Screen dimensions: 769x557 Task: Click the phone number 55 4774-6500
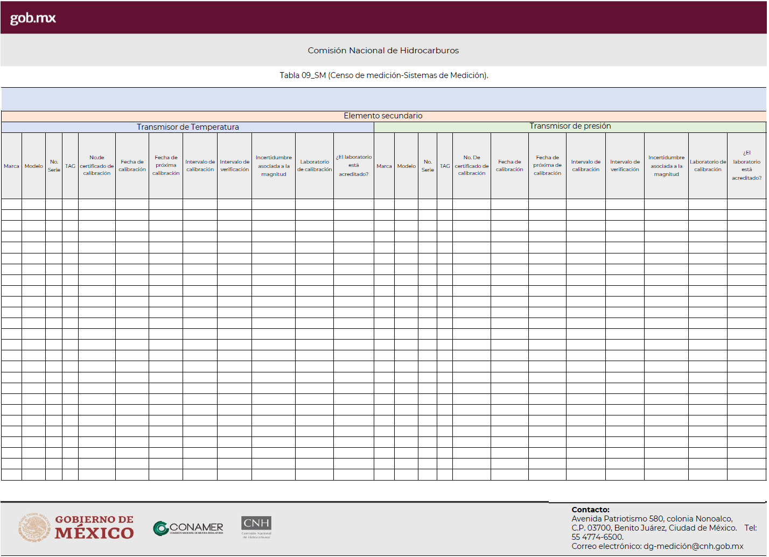click(x=597, y=537)
